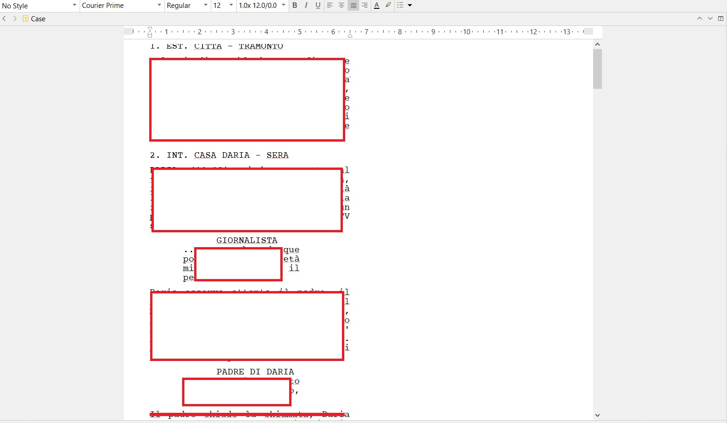This screenshot has width=727, height=423.
Task: Go forward in document history
Action: click(x=15, y=19)
